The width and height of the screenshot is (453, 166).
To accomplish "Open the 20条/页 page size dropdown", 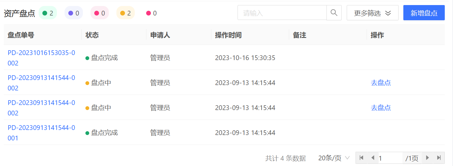I will [x=334, y=158].
